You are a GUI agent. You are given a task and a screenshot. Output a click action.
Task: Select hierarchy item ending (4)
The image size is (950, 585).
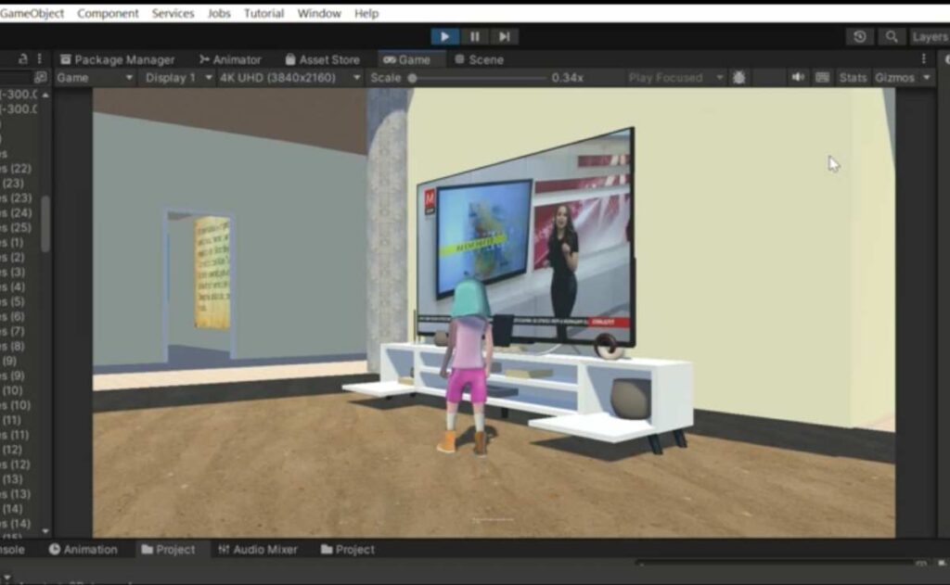point(13,286)
